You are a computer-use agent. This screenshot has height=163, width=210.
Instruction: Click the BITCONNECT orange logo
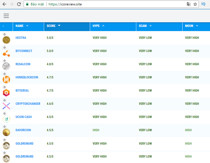[6, 53]
